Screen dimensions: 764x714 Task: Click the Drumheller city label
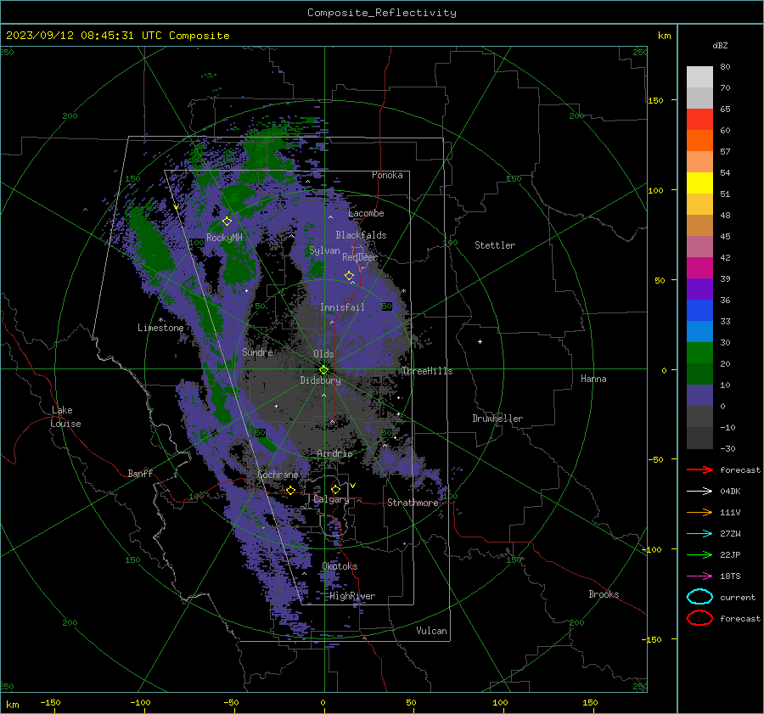coord(497,419)
